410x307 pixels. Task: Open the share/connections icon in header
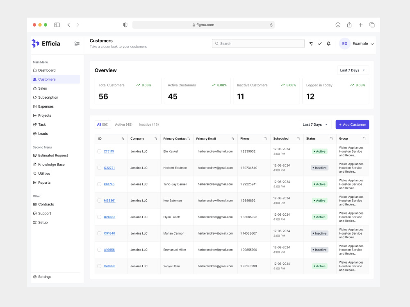pyautogui.click(x=311, y=44)
